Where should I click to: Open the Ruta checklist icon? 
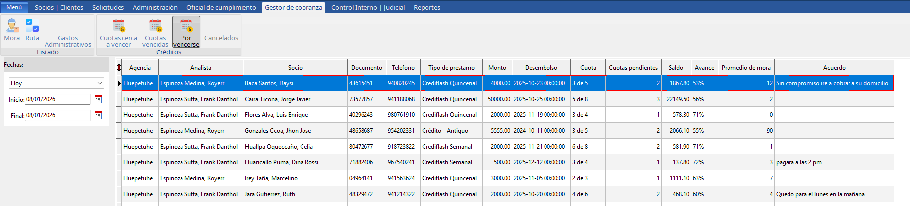(x=32, y=26)
